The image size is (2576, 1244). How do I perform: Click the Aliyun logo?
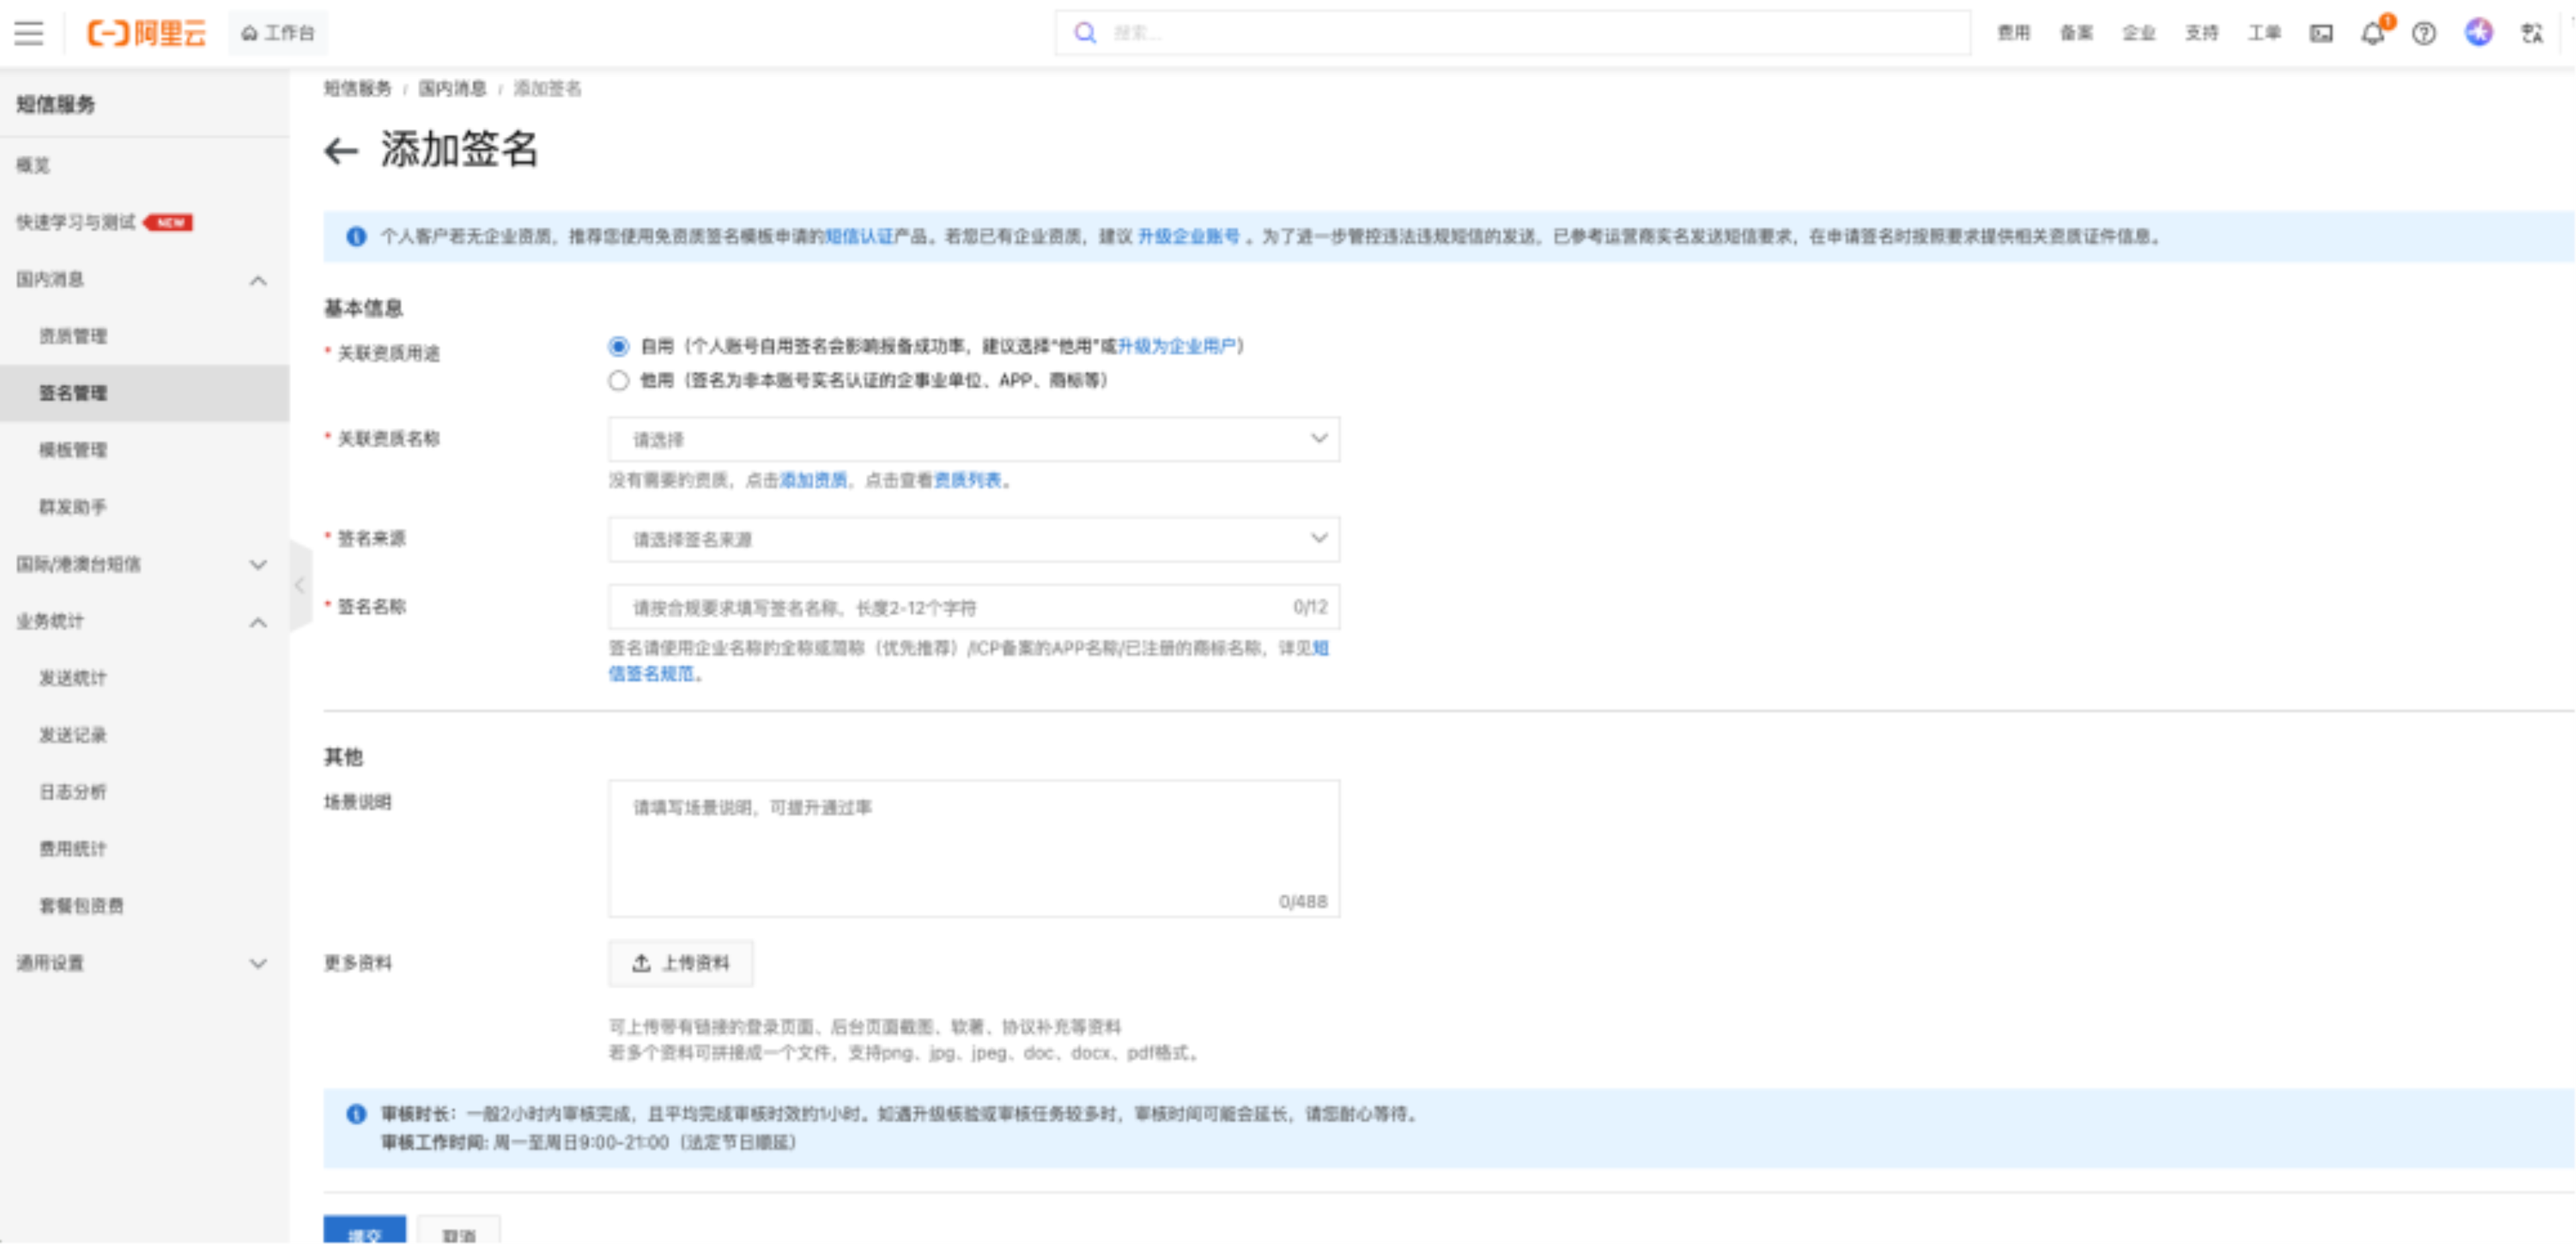pos(147,33)
